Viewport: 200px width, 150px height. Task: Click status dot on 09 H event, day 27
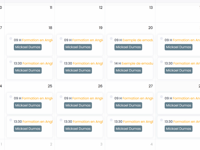[111, 97]
